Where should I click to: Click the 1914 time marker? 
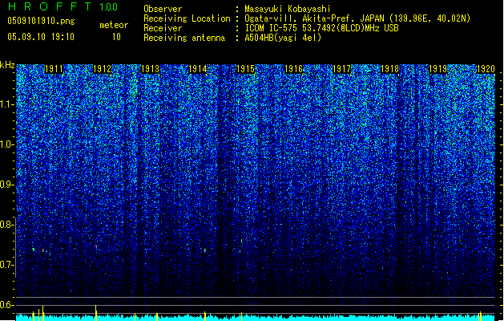(x=197, y=69)
